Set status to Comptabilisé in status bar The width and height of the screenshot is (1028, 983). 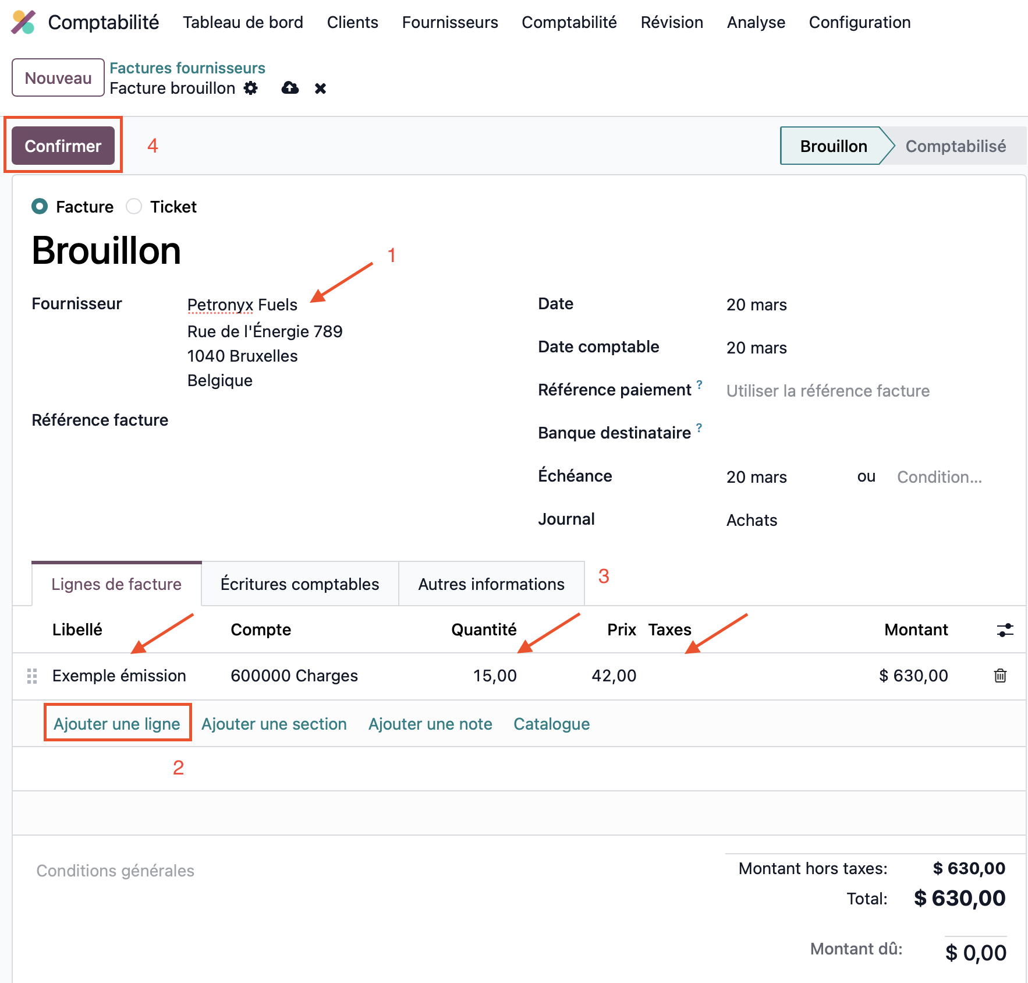pos(955,146)
